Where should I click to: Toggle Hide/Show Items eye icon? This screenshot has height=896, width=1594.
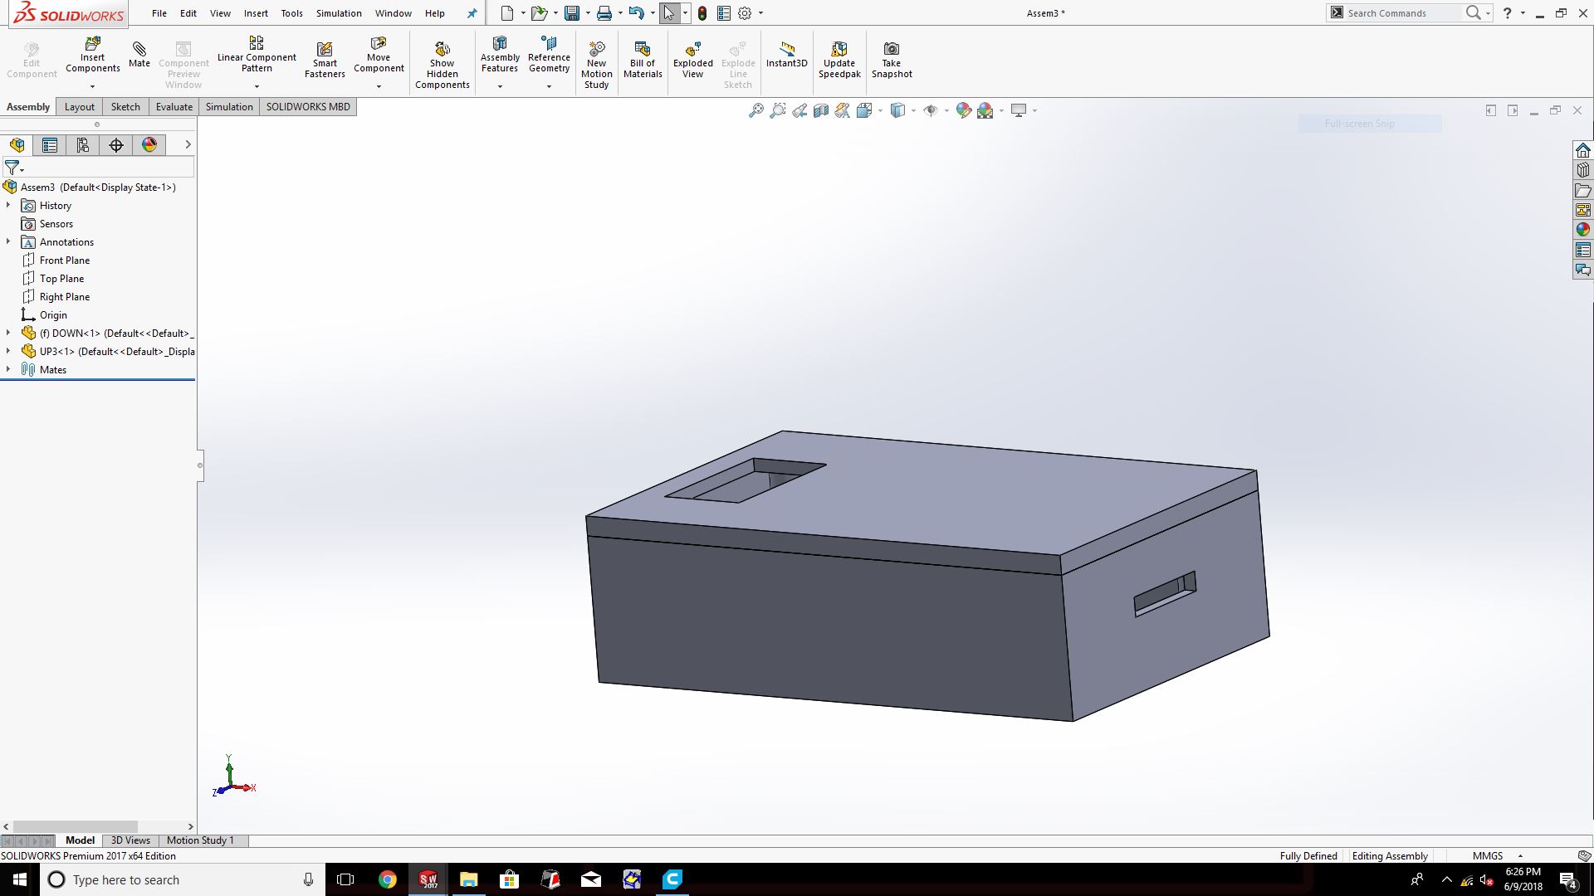coord(931,110)
